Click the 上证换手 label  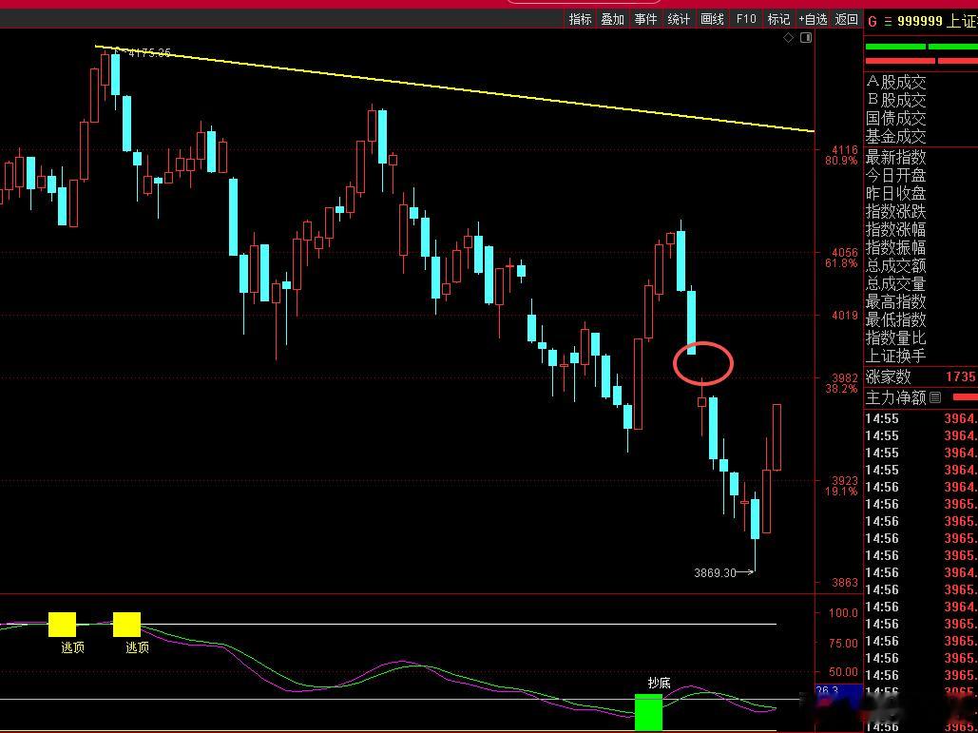895,357
